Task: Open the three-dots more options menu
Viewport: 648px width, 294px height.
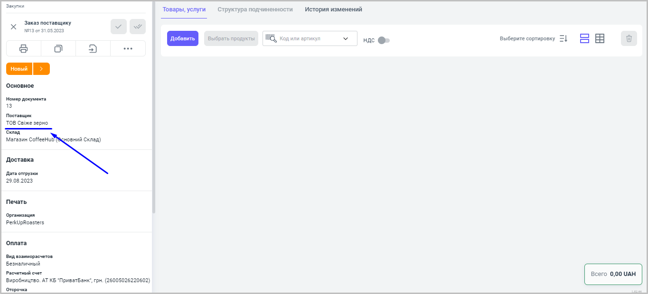Action: (128, 48)
